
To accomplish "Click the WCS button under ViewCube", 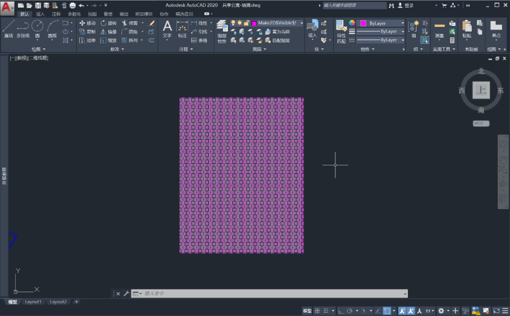I will (481, 123).
